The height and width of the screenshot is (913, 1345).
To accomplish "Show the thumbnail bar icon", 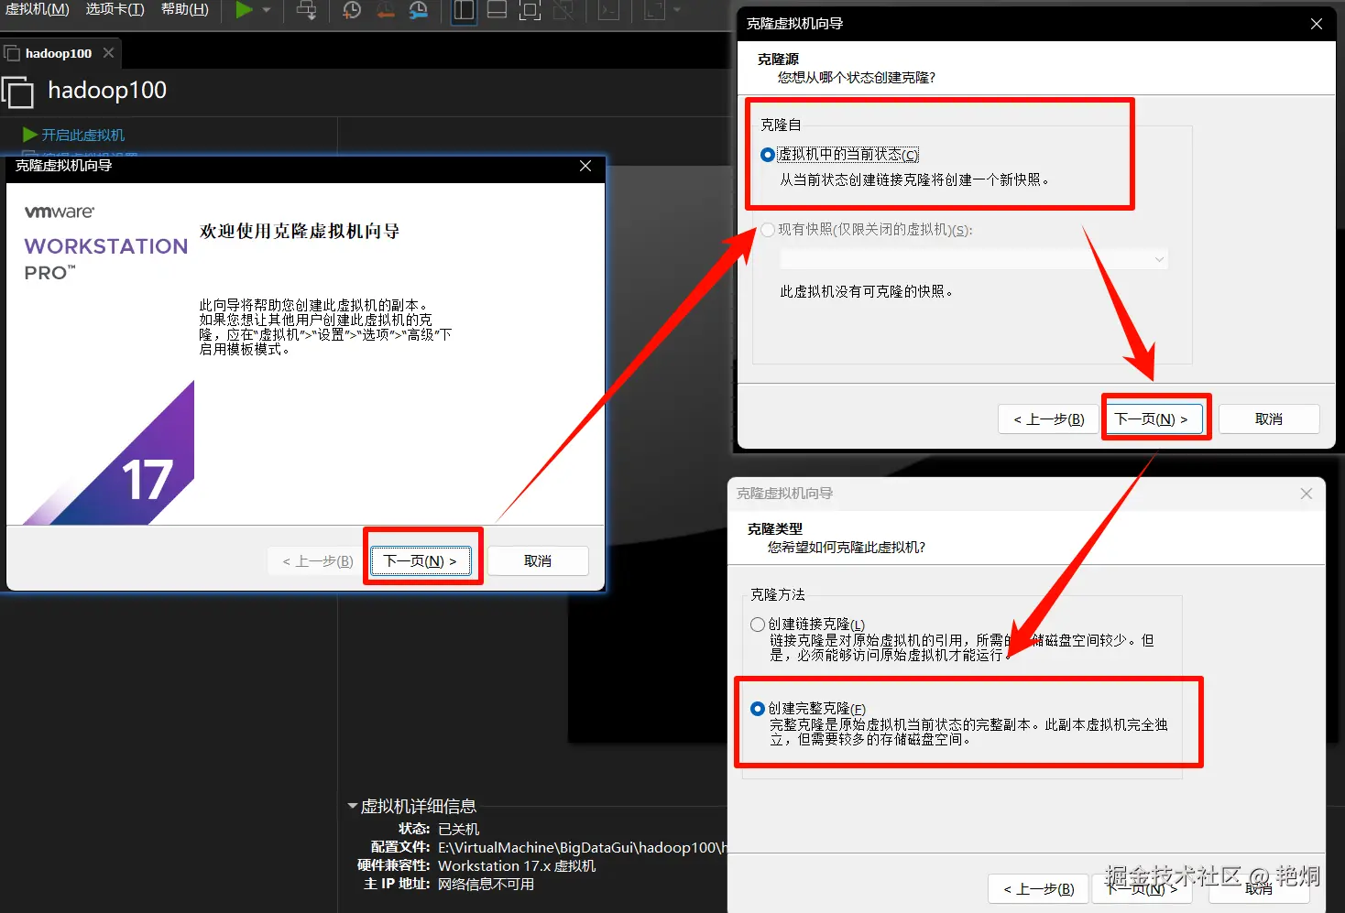I will (x=496, y=12).
